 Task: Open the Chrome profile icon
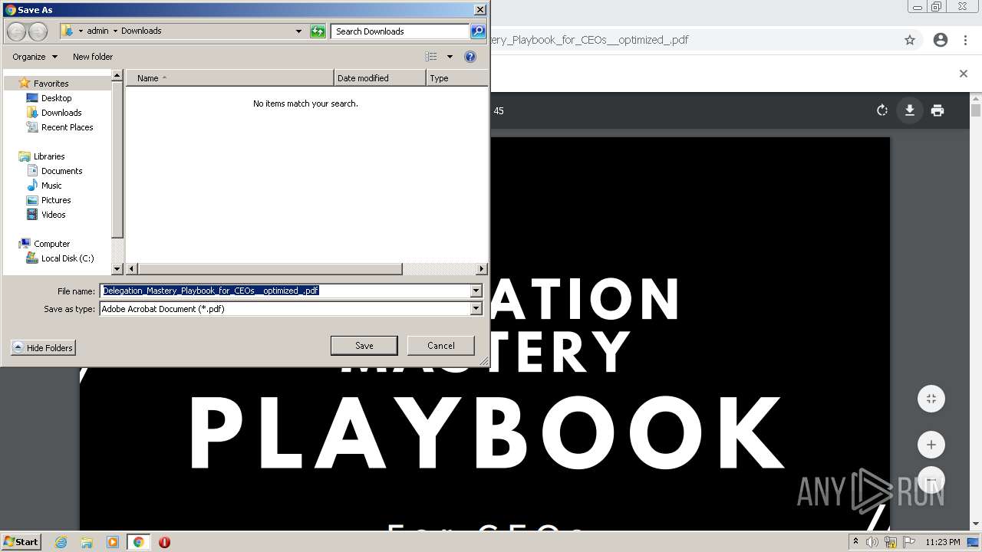941,40
